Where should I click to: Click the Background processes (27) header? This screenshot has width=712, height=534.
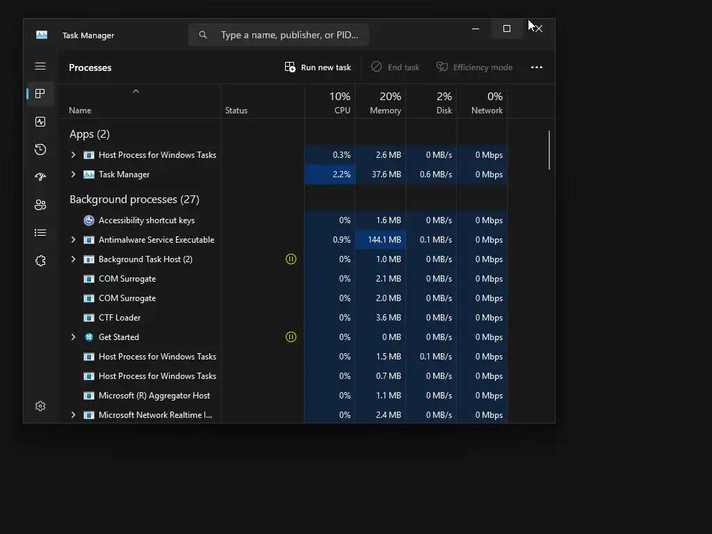pos(134,200)
